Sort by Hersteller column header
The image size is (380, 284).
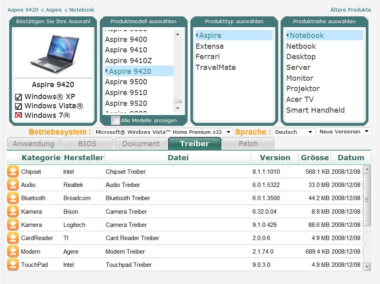(84, 158)
